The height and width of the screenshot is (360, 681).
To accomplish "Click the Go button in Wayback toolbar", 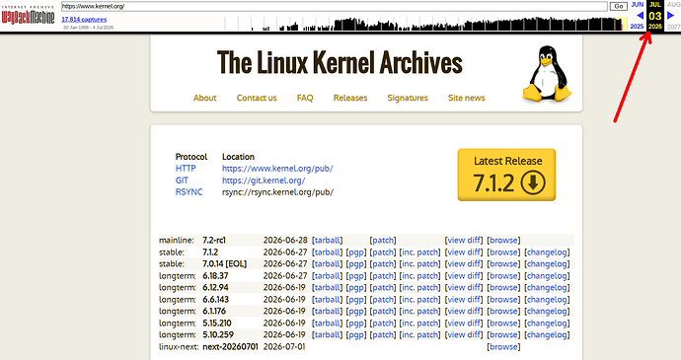I will [619, 6].
